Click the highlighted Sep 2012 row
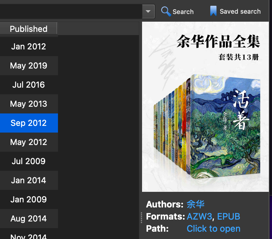Image resolution: width=272 pixels, height=239 pixels. pyautogui.click(x=29, y=123)
